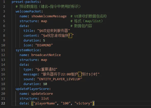This screenshot has height=108, width=151.
Task: Click the 'structure' key on line 5
Action: tap(29, 21)
